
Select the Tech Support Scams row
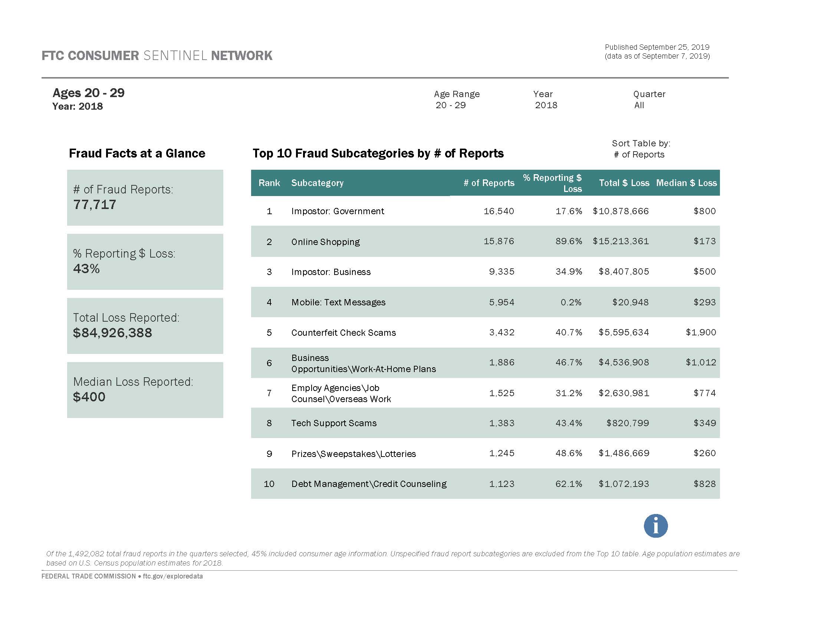486,423
